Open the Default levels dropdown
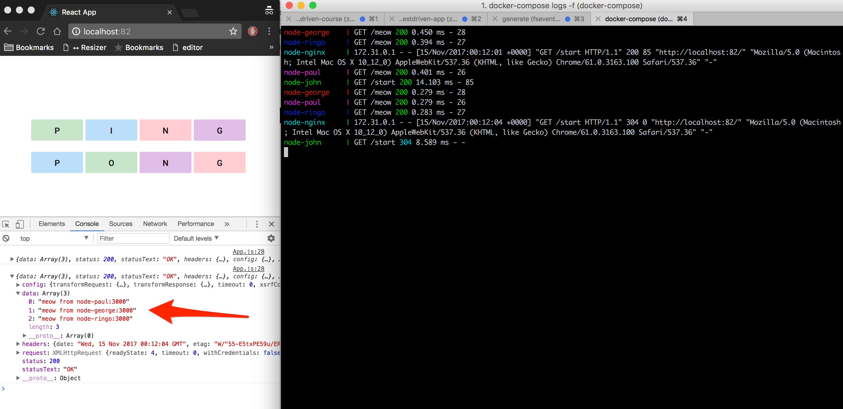 pyautogui.click(x=196, y=238)
